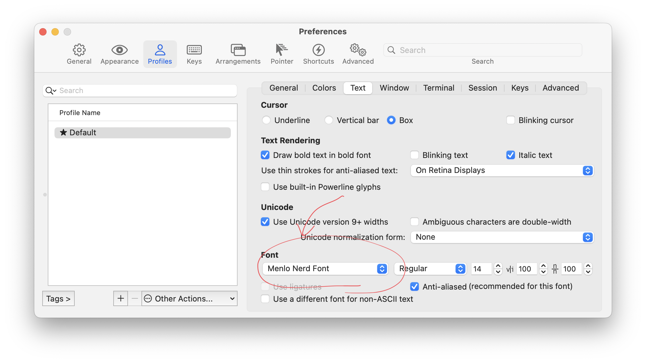
Task: Select the Underline cursor radio button
Action: coord(266,120)
